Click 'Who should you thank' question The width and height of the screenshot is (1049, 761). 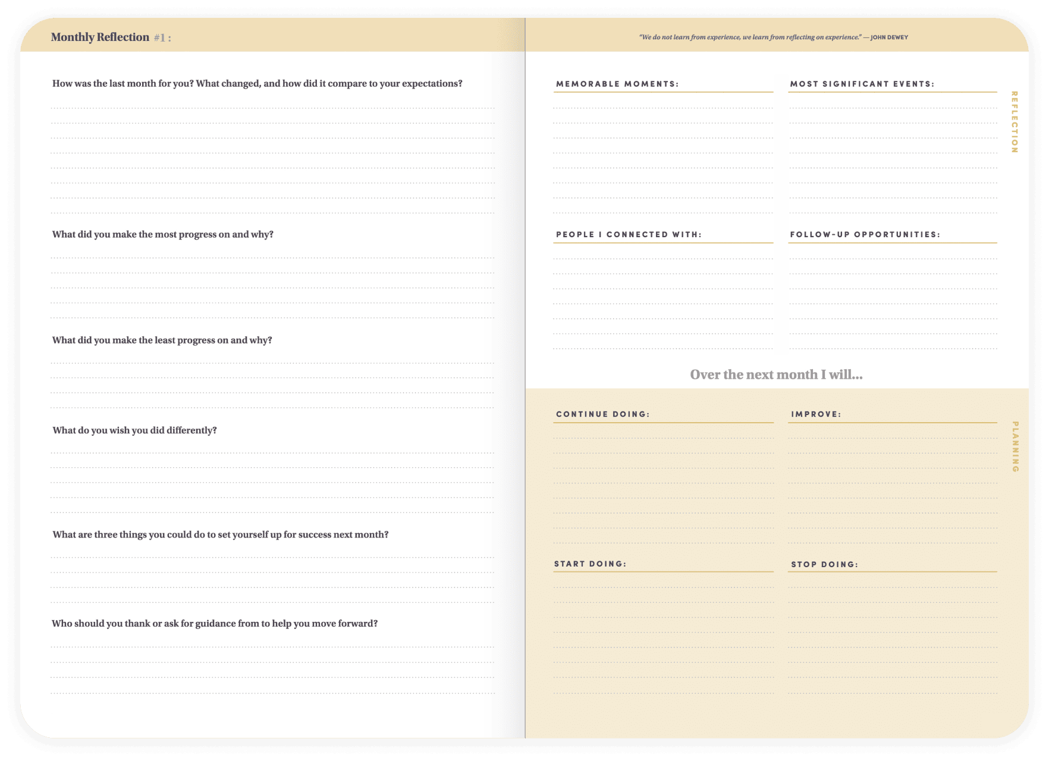coord(214,623)
